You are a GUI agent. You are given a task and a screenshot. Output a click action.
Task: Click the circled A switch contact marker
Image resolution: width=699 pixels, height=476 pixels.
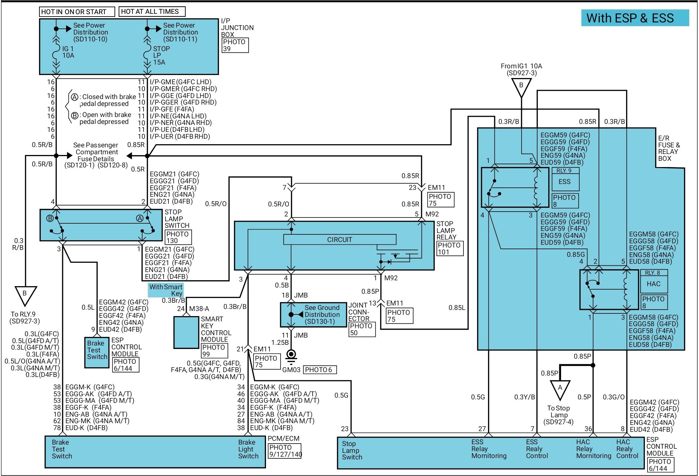[x=140, y=218]
